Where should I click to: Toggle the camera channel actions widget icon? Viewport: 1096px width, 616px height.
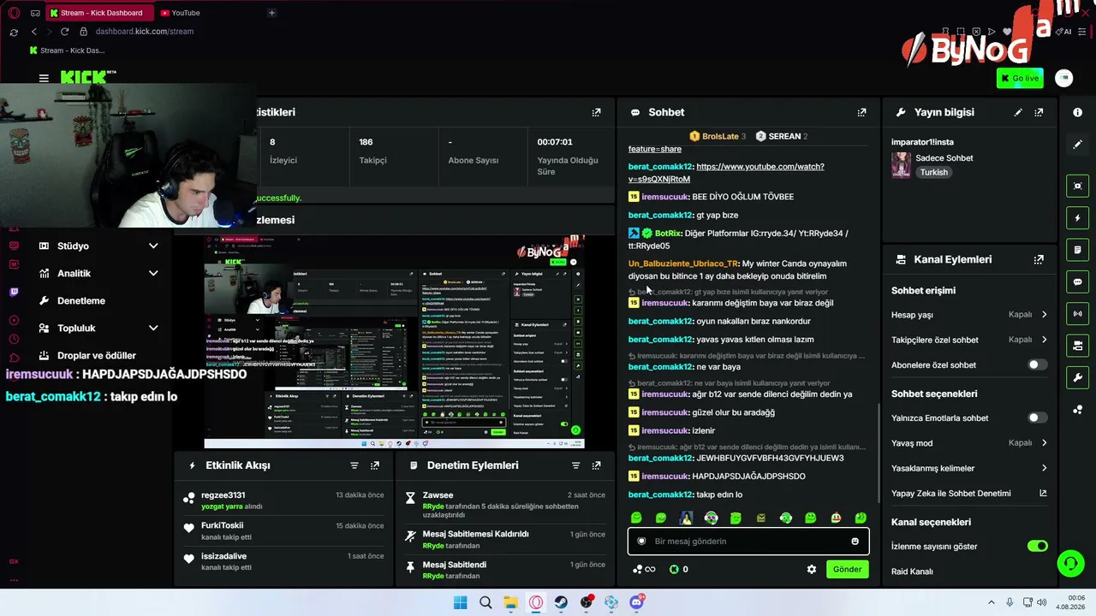(x=1077, y=346)
